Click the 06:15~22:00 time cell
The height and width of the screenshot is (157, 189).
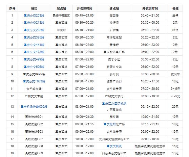(x=150, y=107)
